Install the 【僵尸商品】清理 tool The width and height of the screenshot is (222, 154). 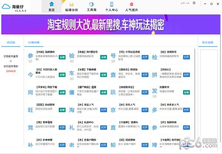(x=104, y=92)
